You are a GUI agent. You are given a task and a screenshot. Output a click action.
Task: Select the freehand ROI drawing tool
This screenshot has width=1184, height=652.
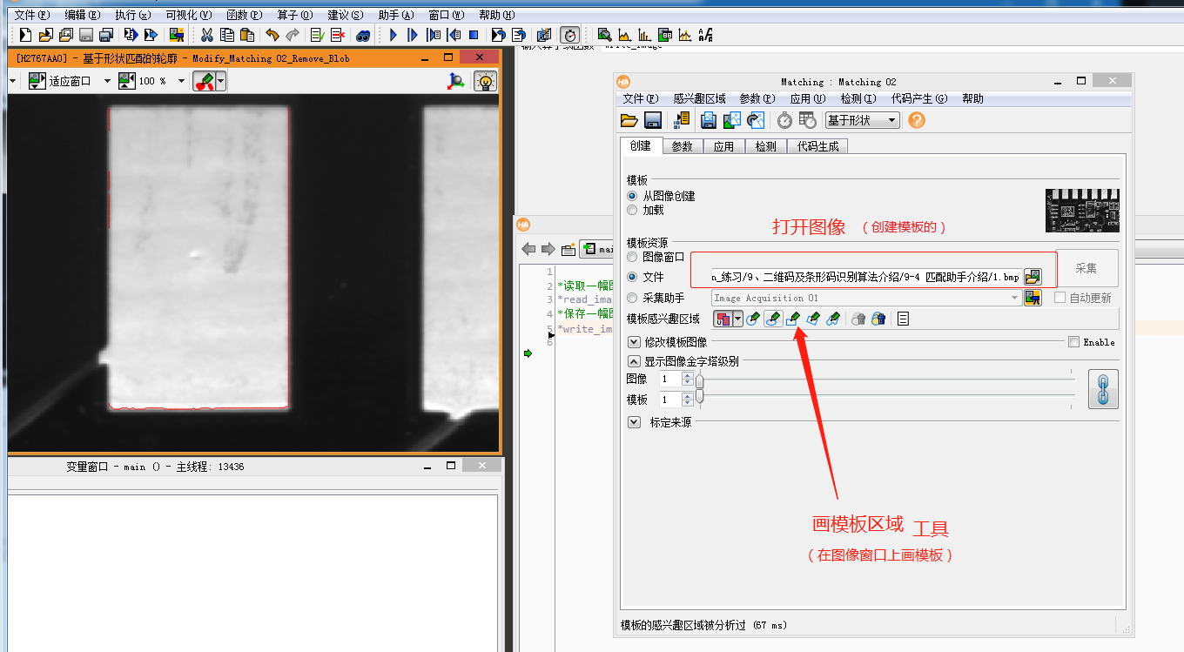click(833, 319)
